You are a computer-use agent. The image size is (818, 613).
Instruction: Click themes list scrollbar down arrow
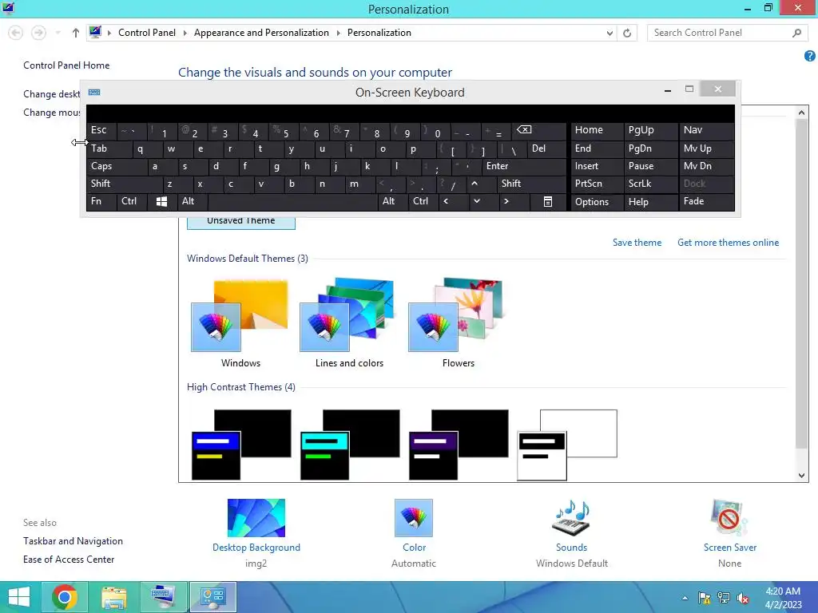(802, 475)
